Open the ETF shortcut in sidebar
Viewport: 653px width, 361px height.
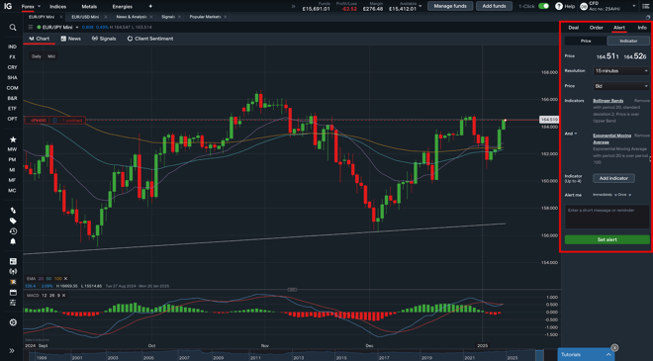12,109
